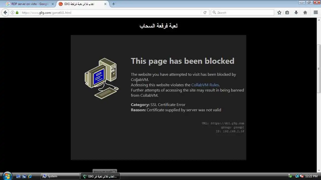Click the green padlock security icon
Screen dimensions: 321x180
tap(17, 12)
